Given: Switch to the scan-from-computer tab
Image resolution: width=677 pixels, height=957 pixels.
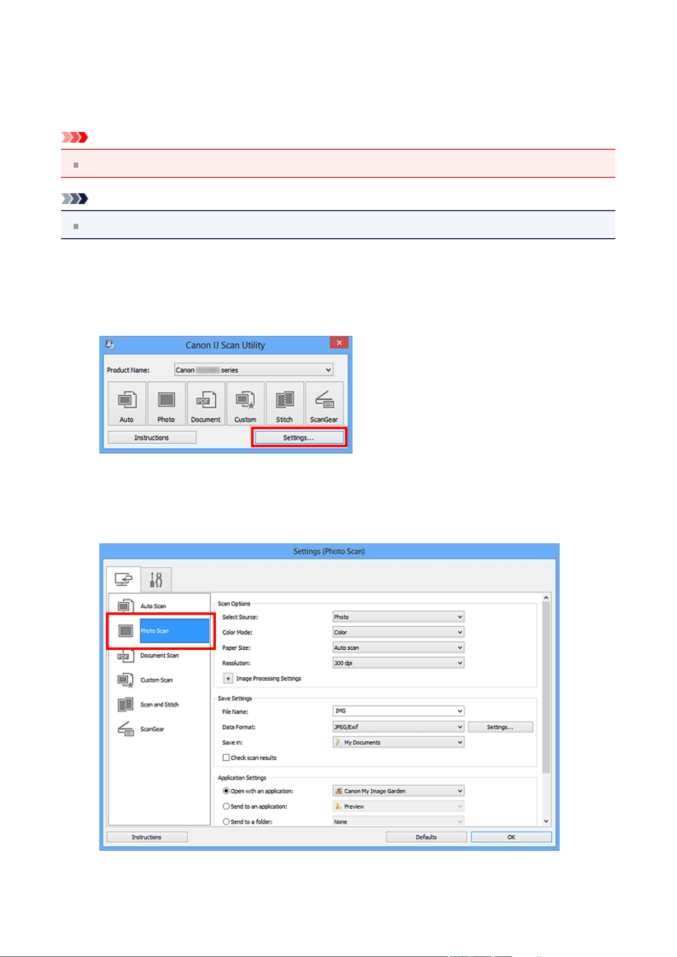Looking at the screenshot, I should pos(123,580).
